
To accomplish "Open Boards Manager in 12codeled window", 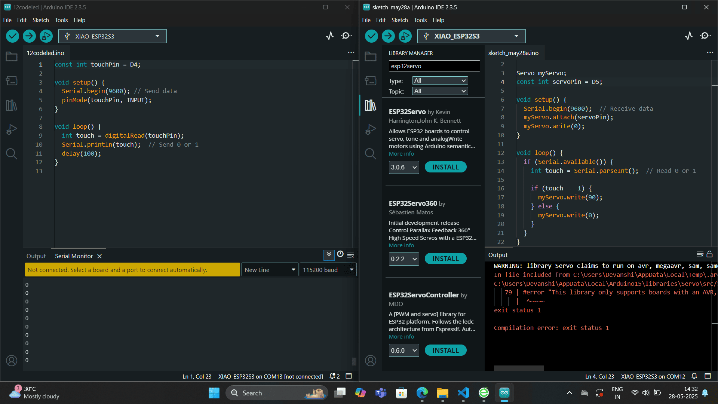I will [12, 81].
